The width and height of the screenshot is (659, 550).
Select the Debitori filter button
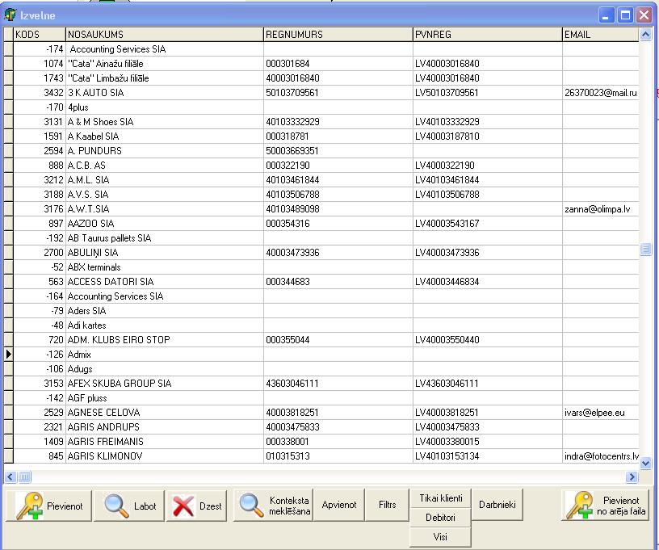point(440,518)
